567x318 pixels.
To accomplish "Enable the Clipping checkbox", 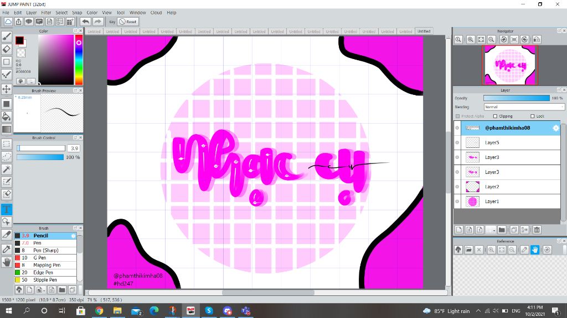I will coord(495,116).
